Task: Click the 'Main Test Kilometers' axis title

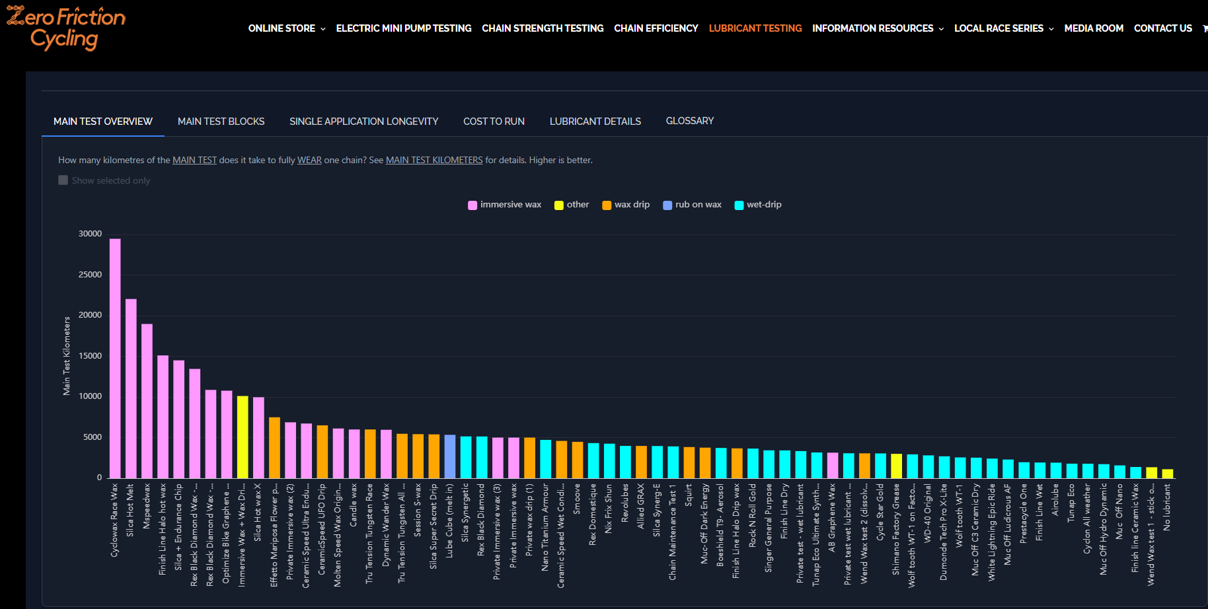Action: click(x=67, y=356)
